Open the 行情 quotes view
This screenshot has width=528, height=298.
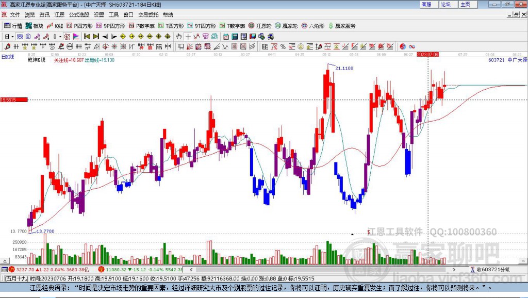(x=13, y=26)
